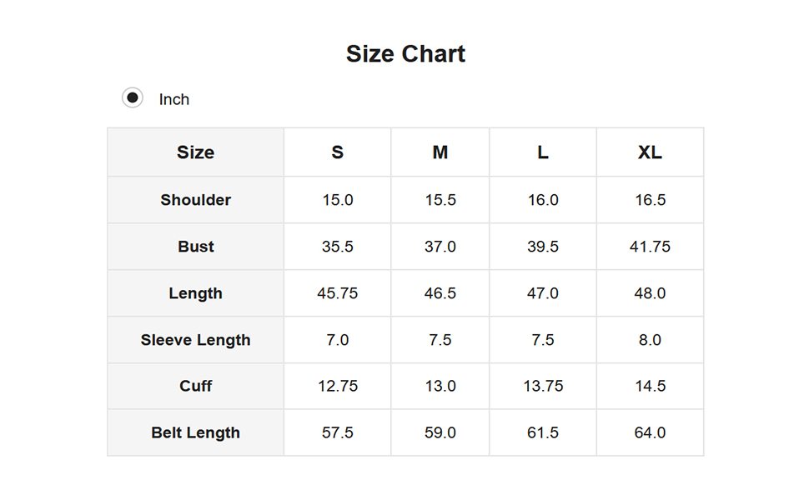Click the Inch unit label
The image size is (809, 500).
coord(173,99)
